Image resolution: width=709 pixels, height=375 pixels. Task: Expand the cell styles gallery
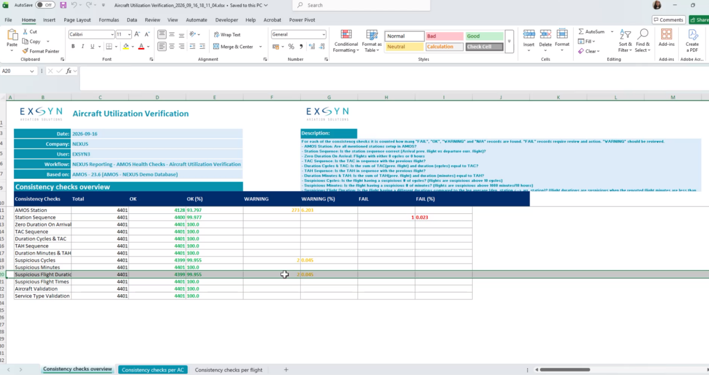coord(509,41)
